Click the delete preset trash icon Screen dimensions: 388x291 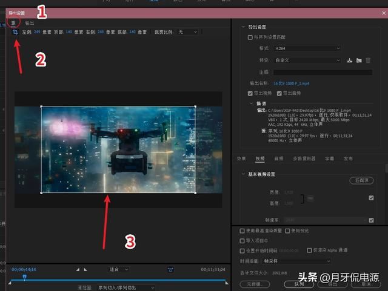pos(368,60)
